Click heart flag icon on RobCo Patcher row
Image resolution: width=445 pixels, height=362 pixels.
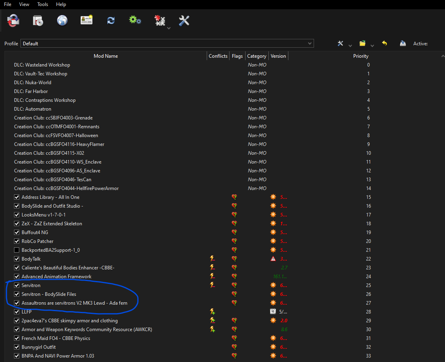click(x=234, y=241)
